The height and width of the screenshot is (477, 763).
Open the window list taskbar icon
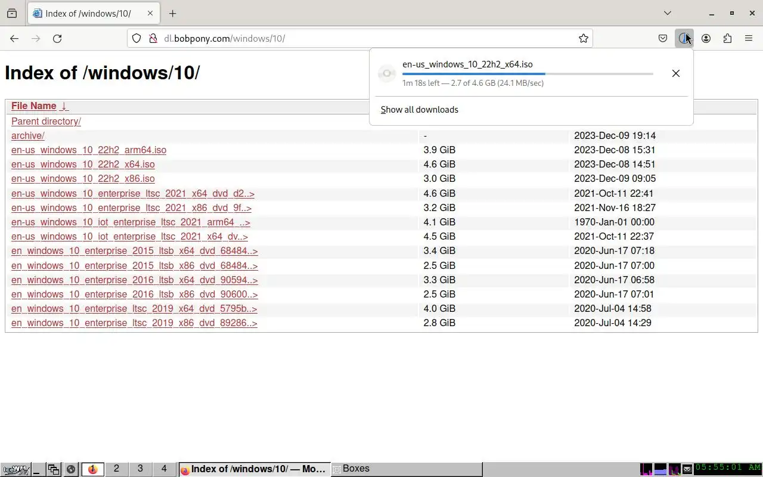pos(54,469)
